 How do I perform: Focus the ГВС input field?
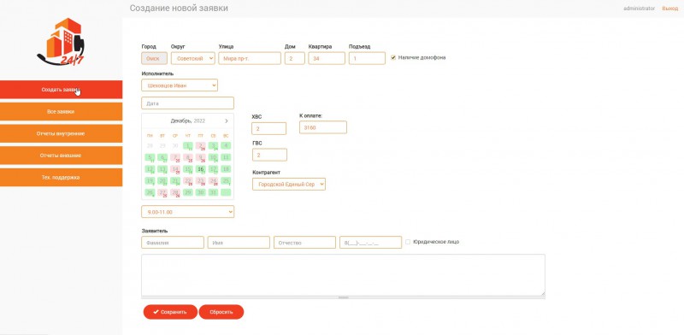(269, 155)
